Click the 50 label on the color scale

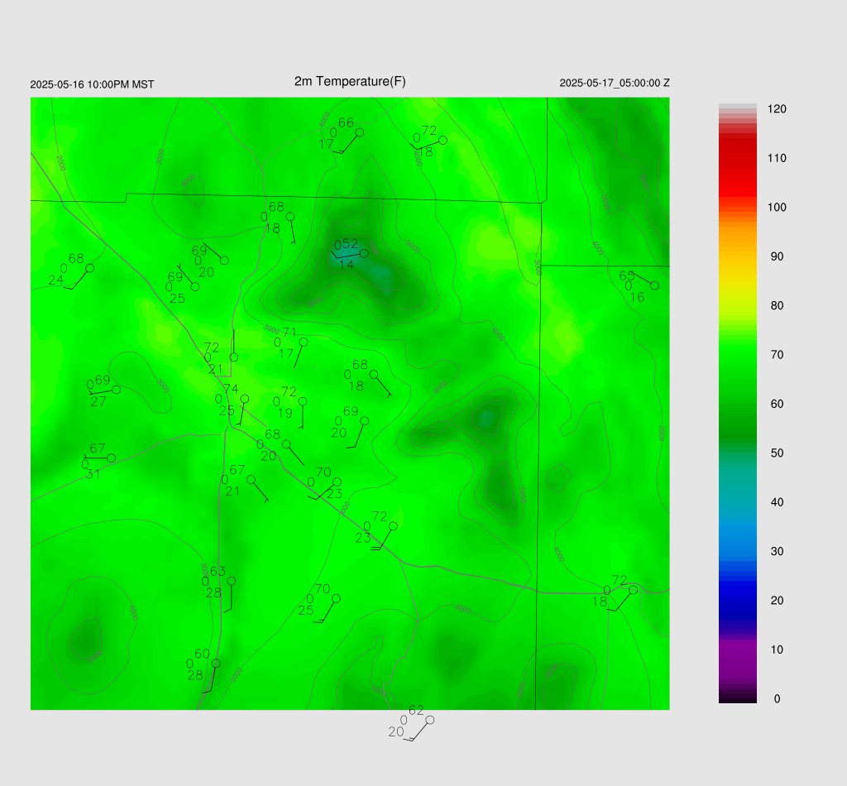point(777,453)
